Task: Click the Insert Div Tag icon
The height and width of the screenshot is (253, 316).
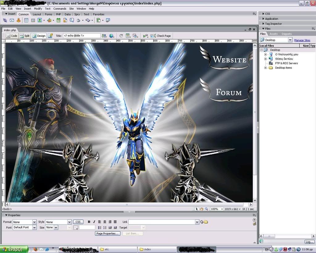Action: click(x=33, y=20)
